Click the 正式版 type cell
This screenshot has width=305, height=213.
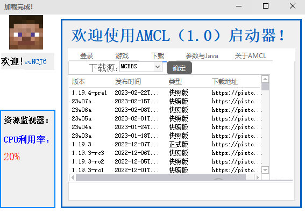coord(179,144)
